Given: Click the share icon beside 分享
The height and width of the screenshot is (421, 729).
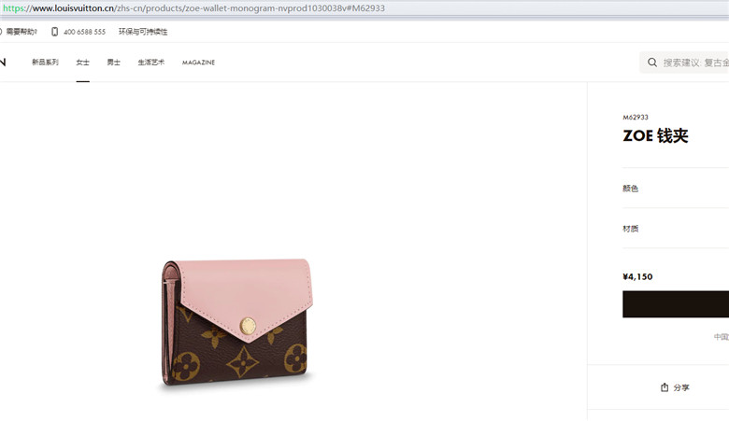Looking at the screenshot, I should pos(665,387).
